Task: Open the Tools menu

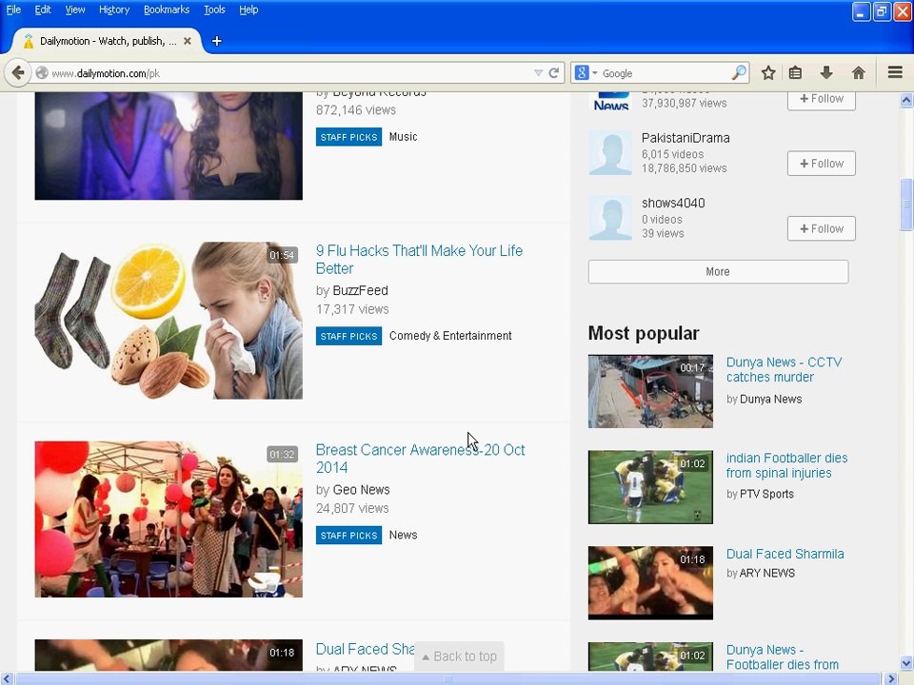Action: click(x=214, y=10)
